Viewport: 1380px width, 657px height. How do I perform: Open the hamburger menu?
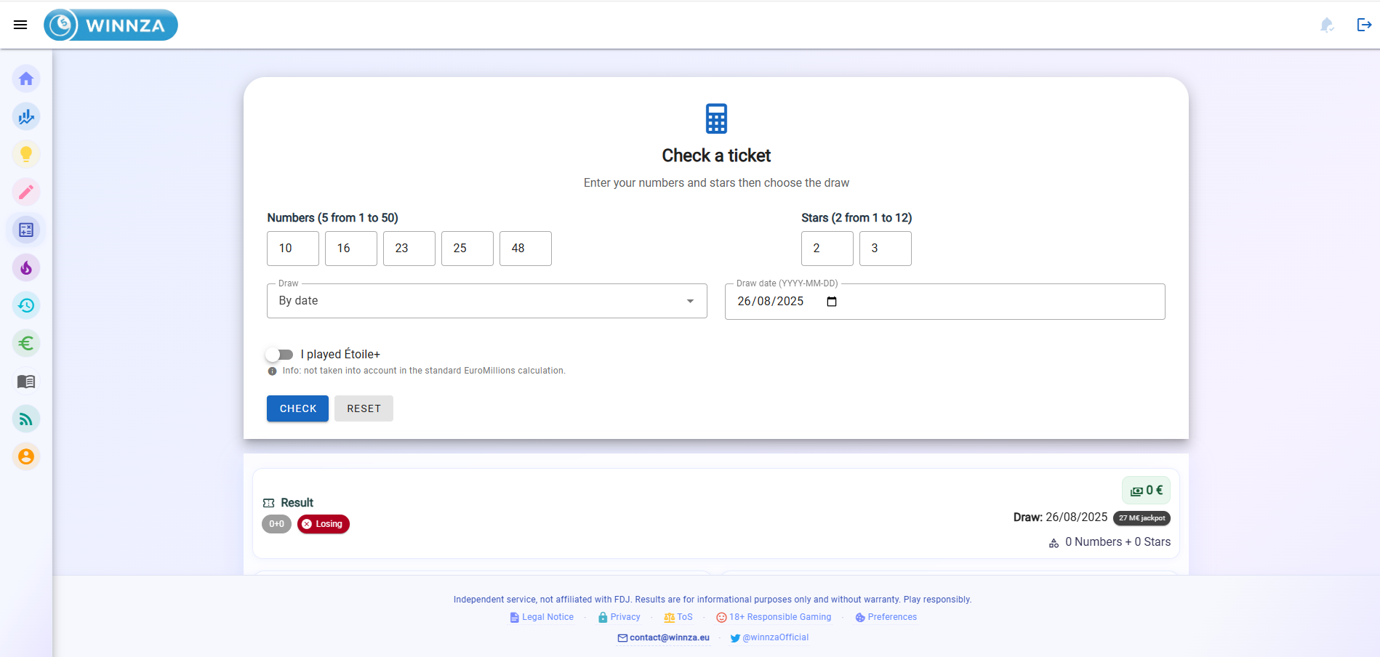(20, 25)
